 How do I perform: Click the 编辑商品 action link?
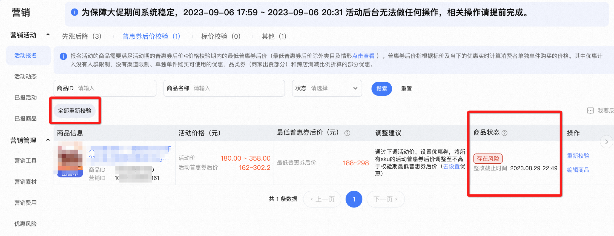[578, 170]
